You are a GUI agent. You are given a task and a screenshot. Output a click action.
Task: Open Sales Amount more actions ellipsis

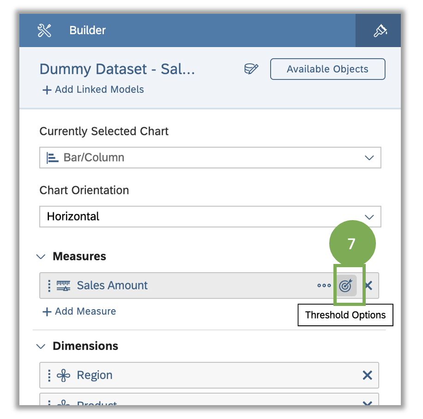tap(324, 286)
